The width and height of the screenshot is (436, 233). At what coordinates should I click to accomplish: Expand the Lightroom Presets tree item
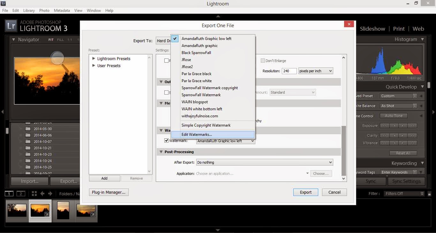click(x=94, y=58)
